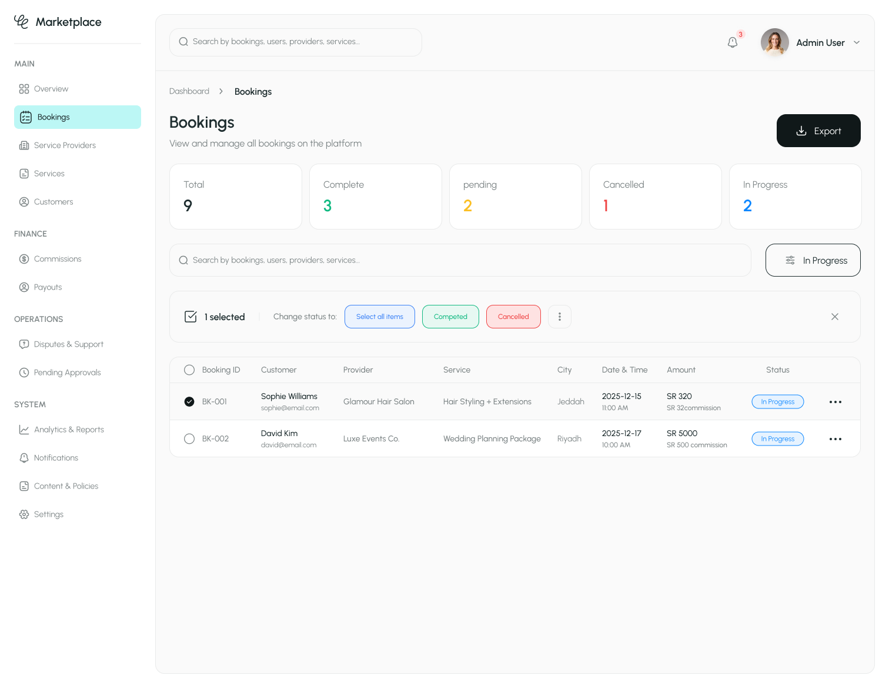This screenshot has height=688, width=889.
Task: Open row actions for booking BK-002
Action: (835, 439)
